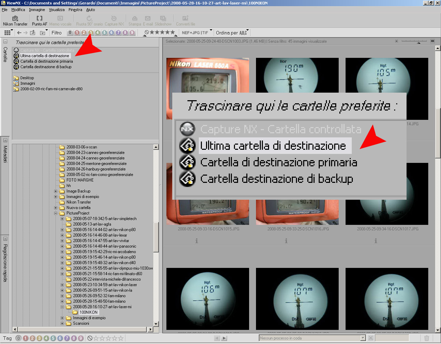This screenshot has width=441, height=344.
Task: Go forward with the right arrow
Action: 25,33
